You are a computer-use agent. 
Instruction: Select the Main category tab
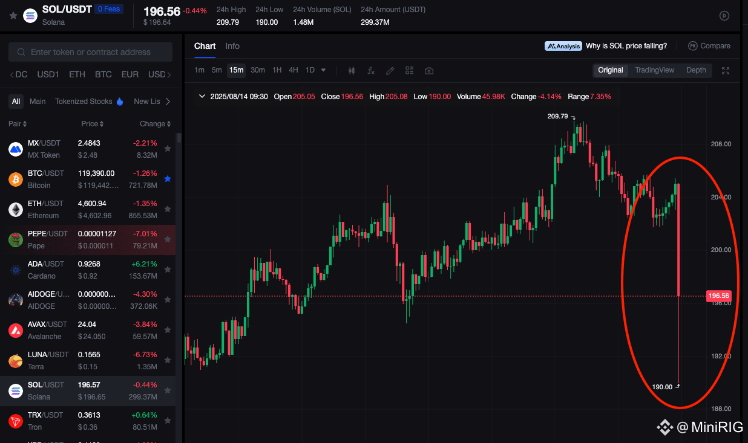38,102
